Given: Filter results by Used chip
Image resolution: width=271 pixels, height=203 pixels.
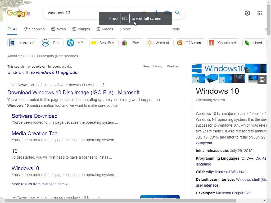Looking at the screenshot, I should click(x=254, y=43).
